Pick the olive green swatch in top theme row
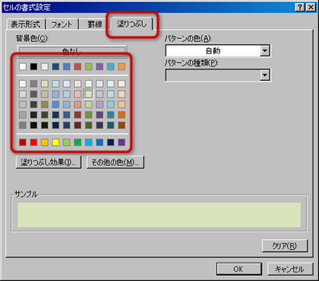 [x=89, y=66]
